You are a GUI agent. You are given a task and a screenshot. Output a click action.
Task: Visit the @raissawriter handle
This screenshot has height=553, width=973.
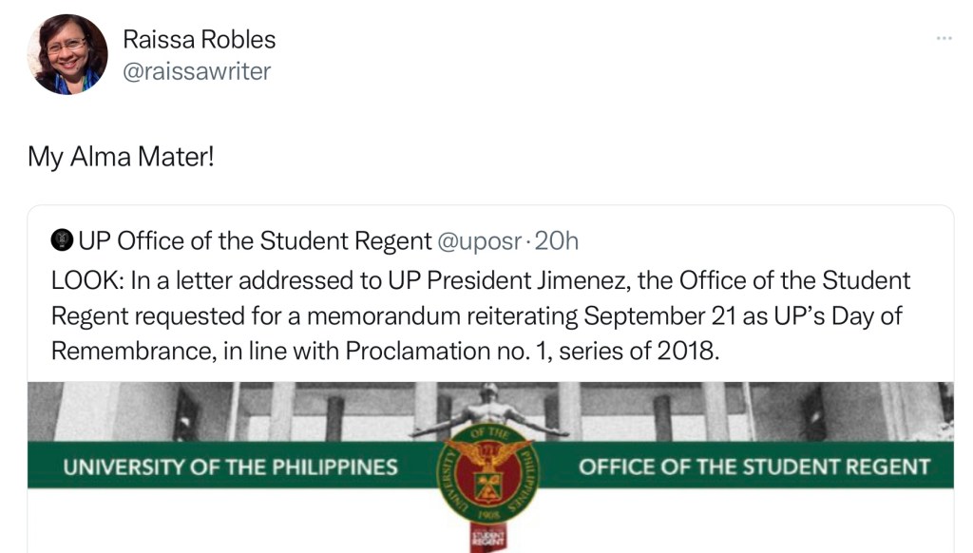[x=197, y=71]
